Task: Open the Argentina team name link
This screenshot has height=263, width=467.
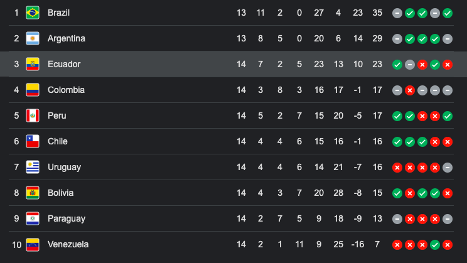Action: 67,38
